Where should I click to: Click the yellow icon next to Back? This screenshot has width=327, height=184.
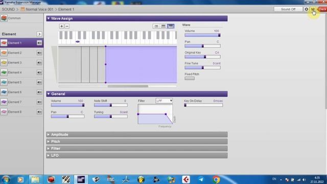point(313,9)
